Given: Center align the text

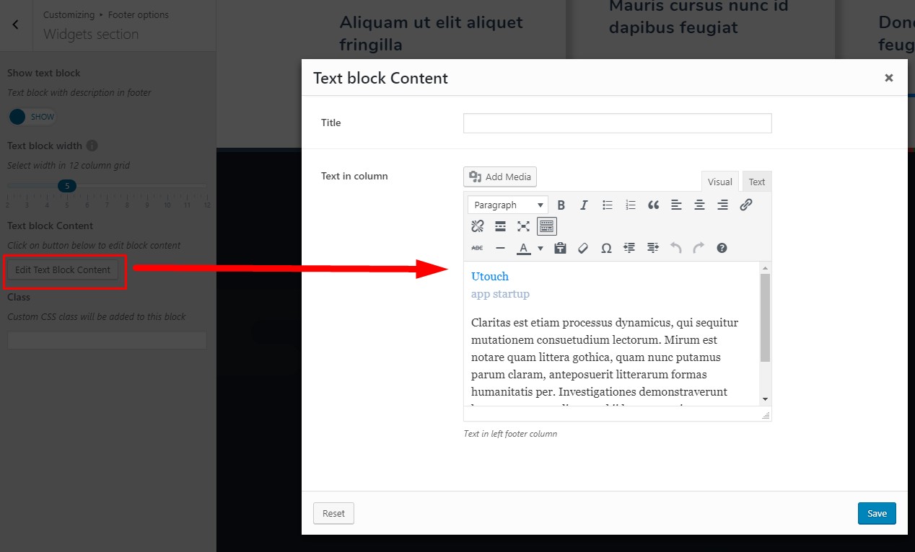Looking at the screenshot, I should (699, 205).
